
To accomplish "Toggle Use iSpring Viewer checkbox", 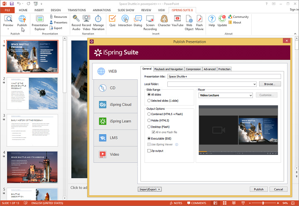I will coord(149,145).
